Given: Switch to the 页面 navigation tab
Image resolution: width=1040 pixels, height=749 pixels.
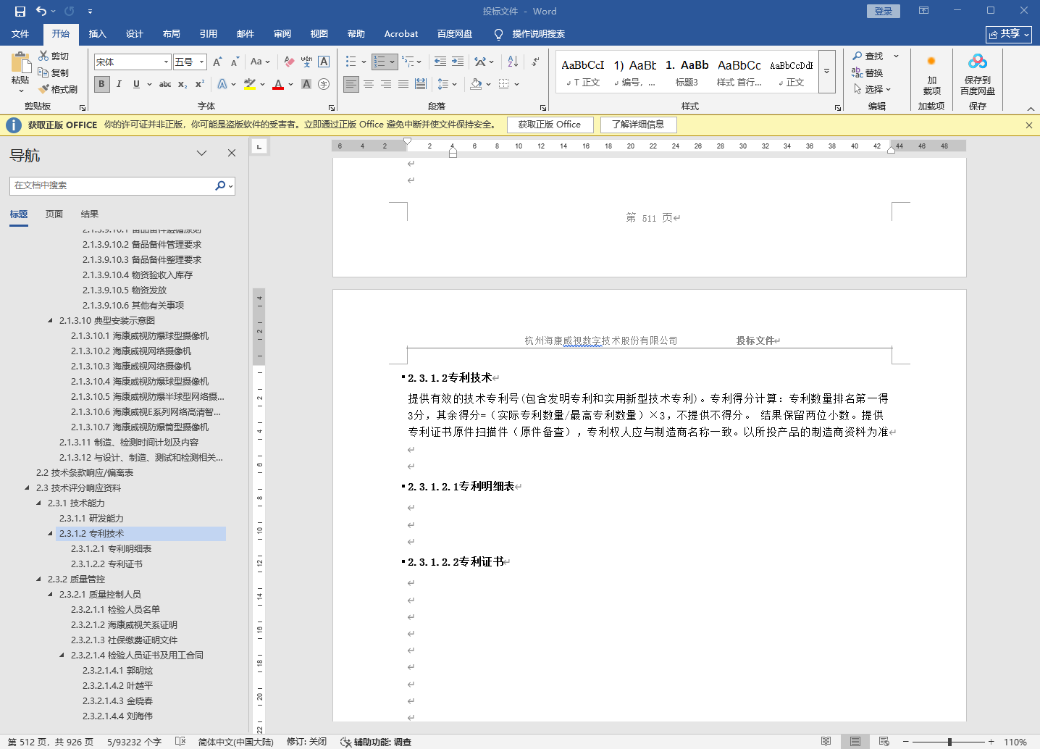Looking at the screenshot, I should point(54,214).
